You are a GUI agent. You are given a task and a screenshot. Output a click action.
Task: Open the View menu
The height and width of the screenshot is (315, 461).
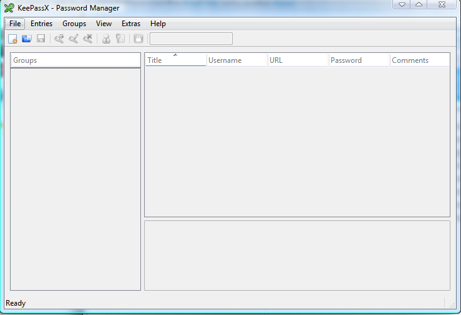point(104,24)
